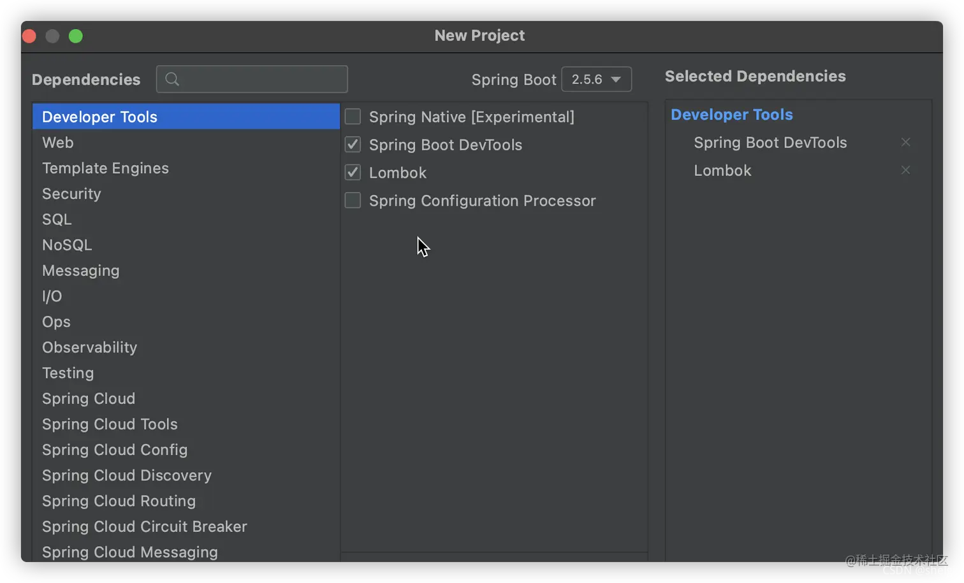Select the Web category
Viewport: 964px width, 583px height.
[x=186, y=143]
